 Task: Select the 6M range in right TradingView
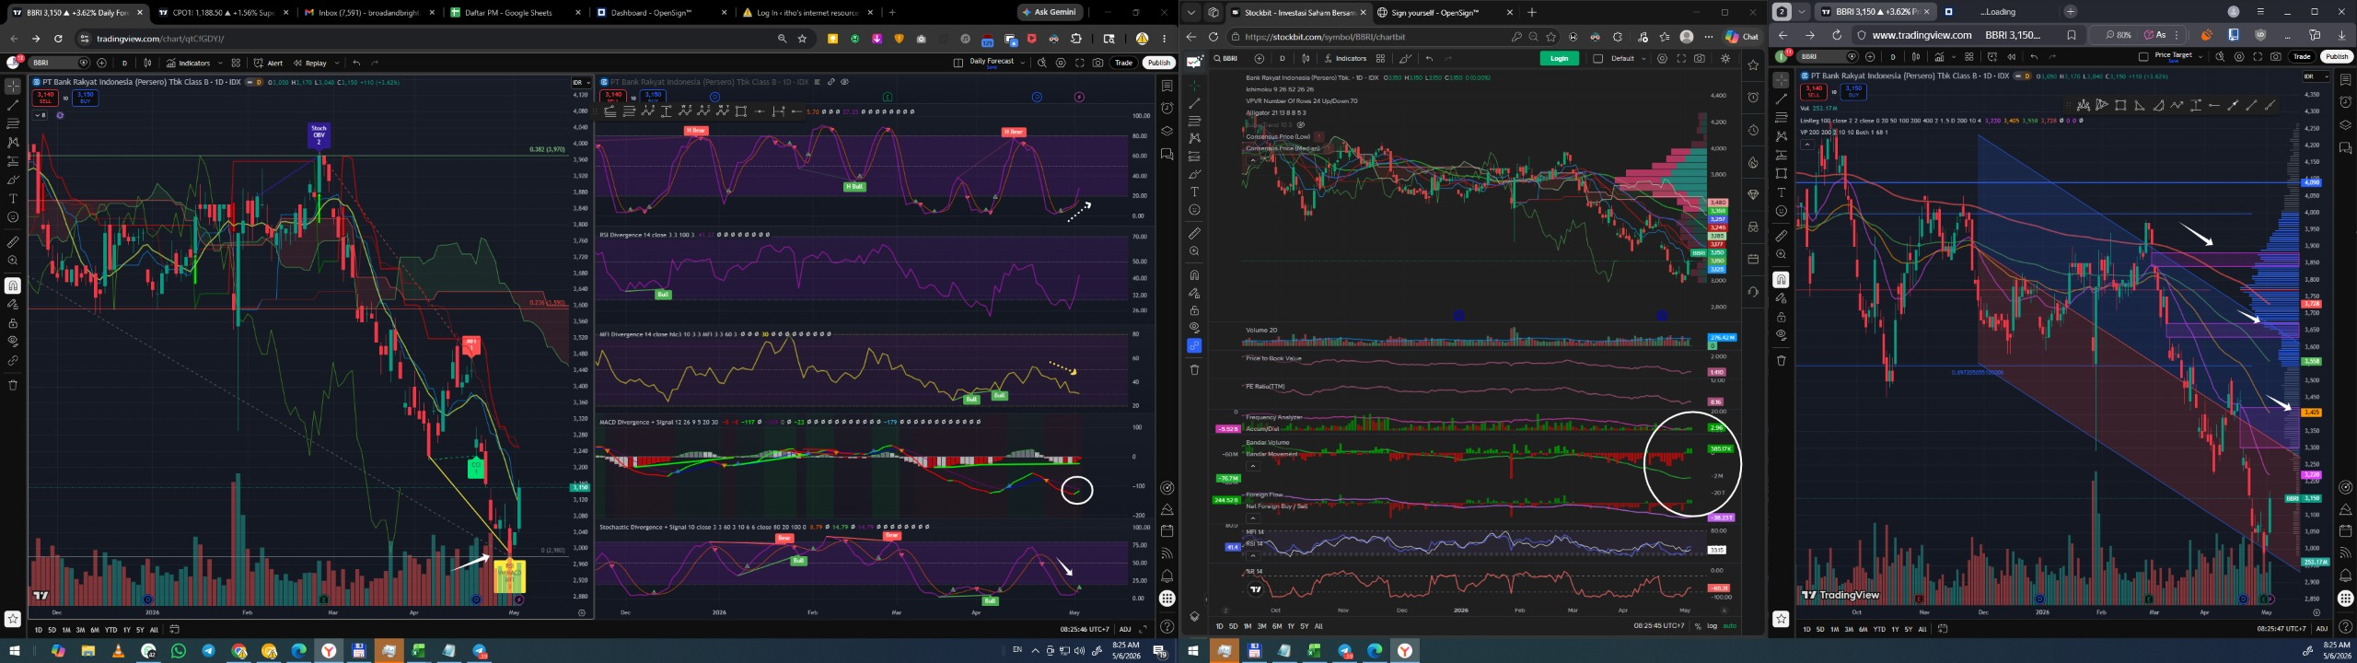point(1863,629)
